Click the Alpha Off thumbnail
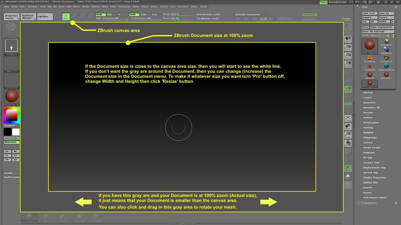 click(12, 64)
